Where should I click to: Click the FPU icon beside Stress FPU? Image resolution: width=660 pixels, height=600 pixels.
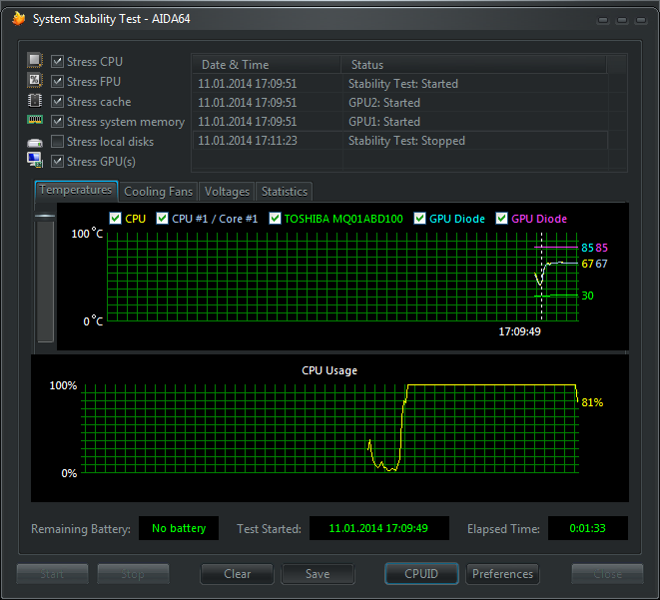(x=35, y=81)
